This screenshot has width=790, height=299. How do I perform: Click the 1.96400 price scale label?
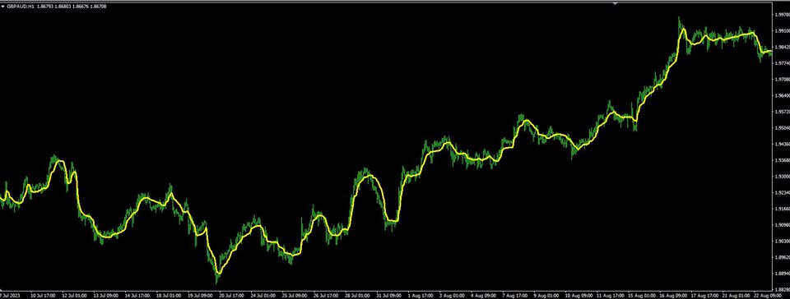point(783,95)
